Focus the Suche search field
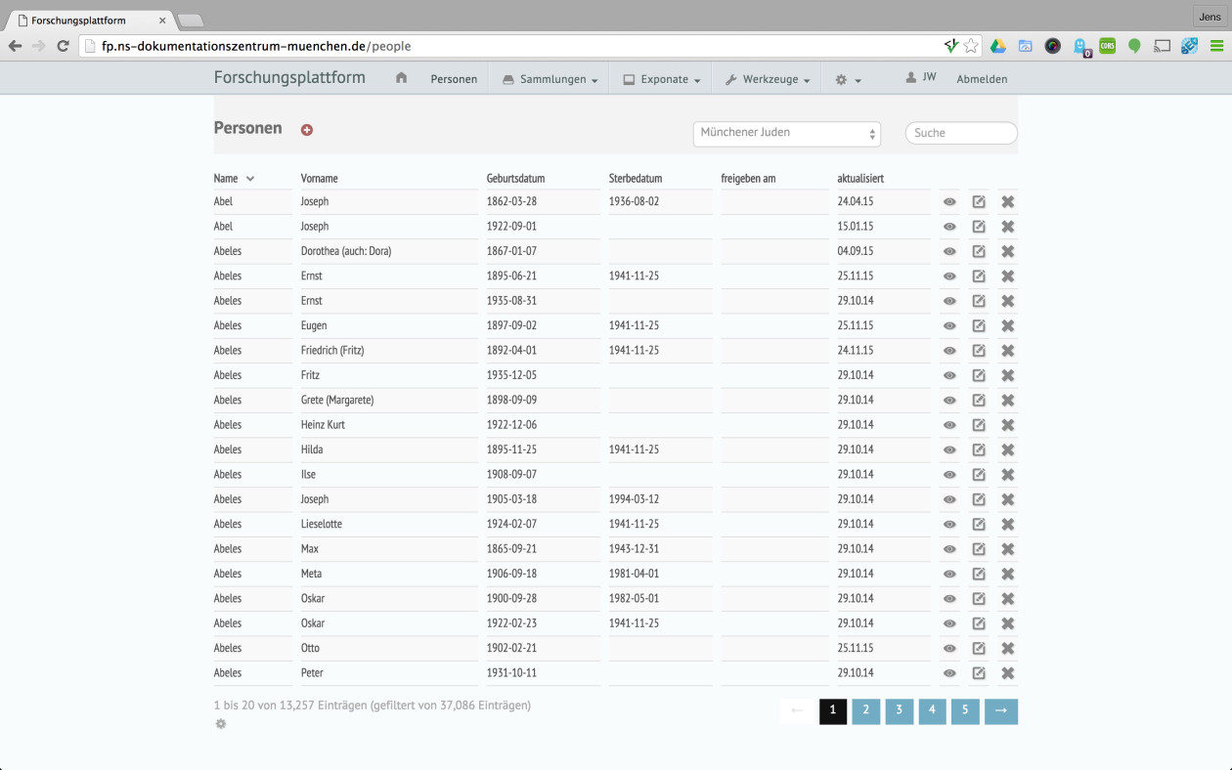 coord(961,133)
